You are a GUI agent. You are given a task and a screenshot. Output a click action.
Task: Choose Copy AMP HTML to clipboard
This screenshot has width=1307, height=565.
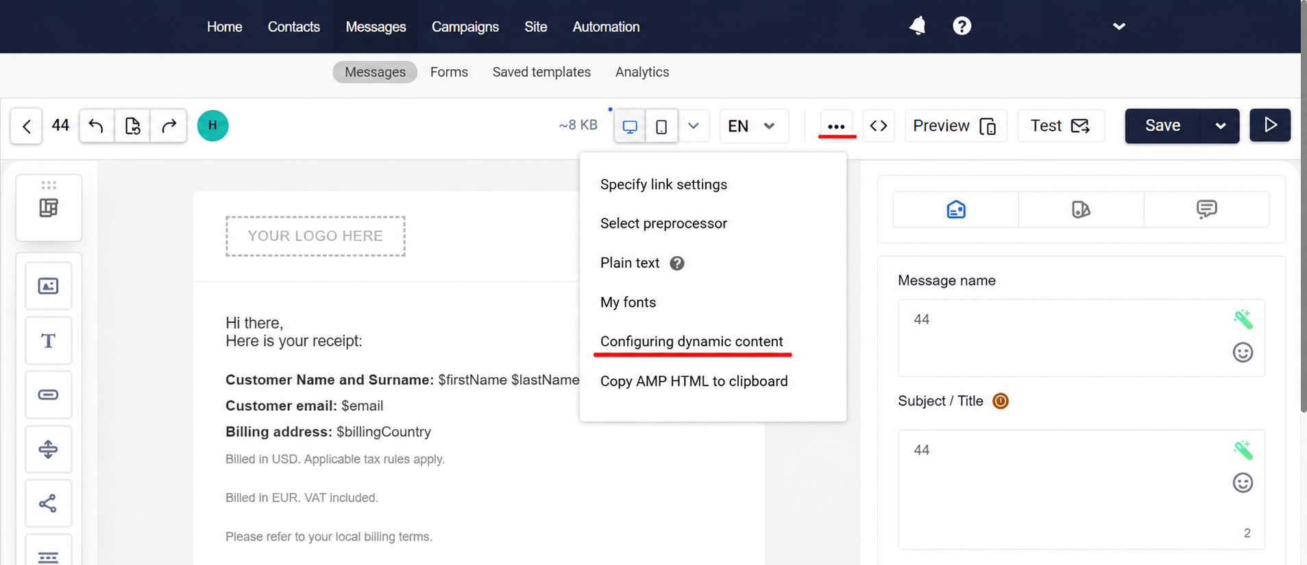694,381
